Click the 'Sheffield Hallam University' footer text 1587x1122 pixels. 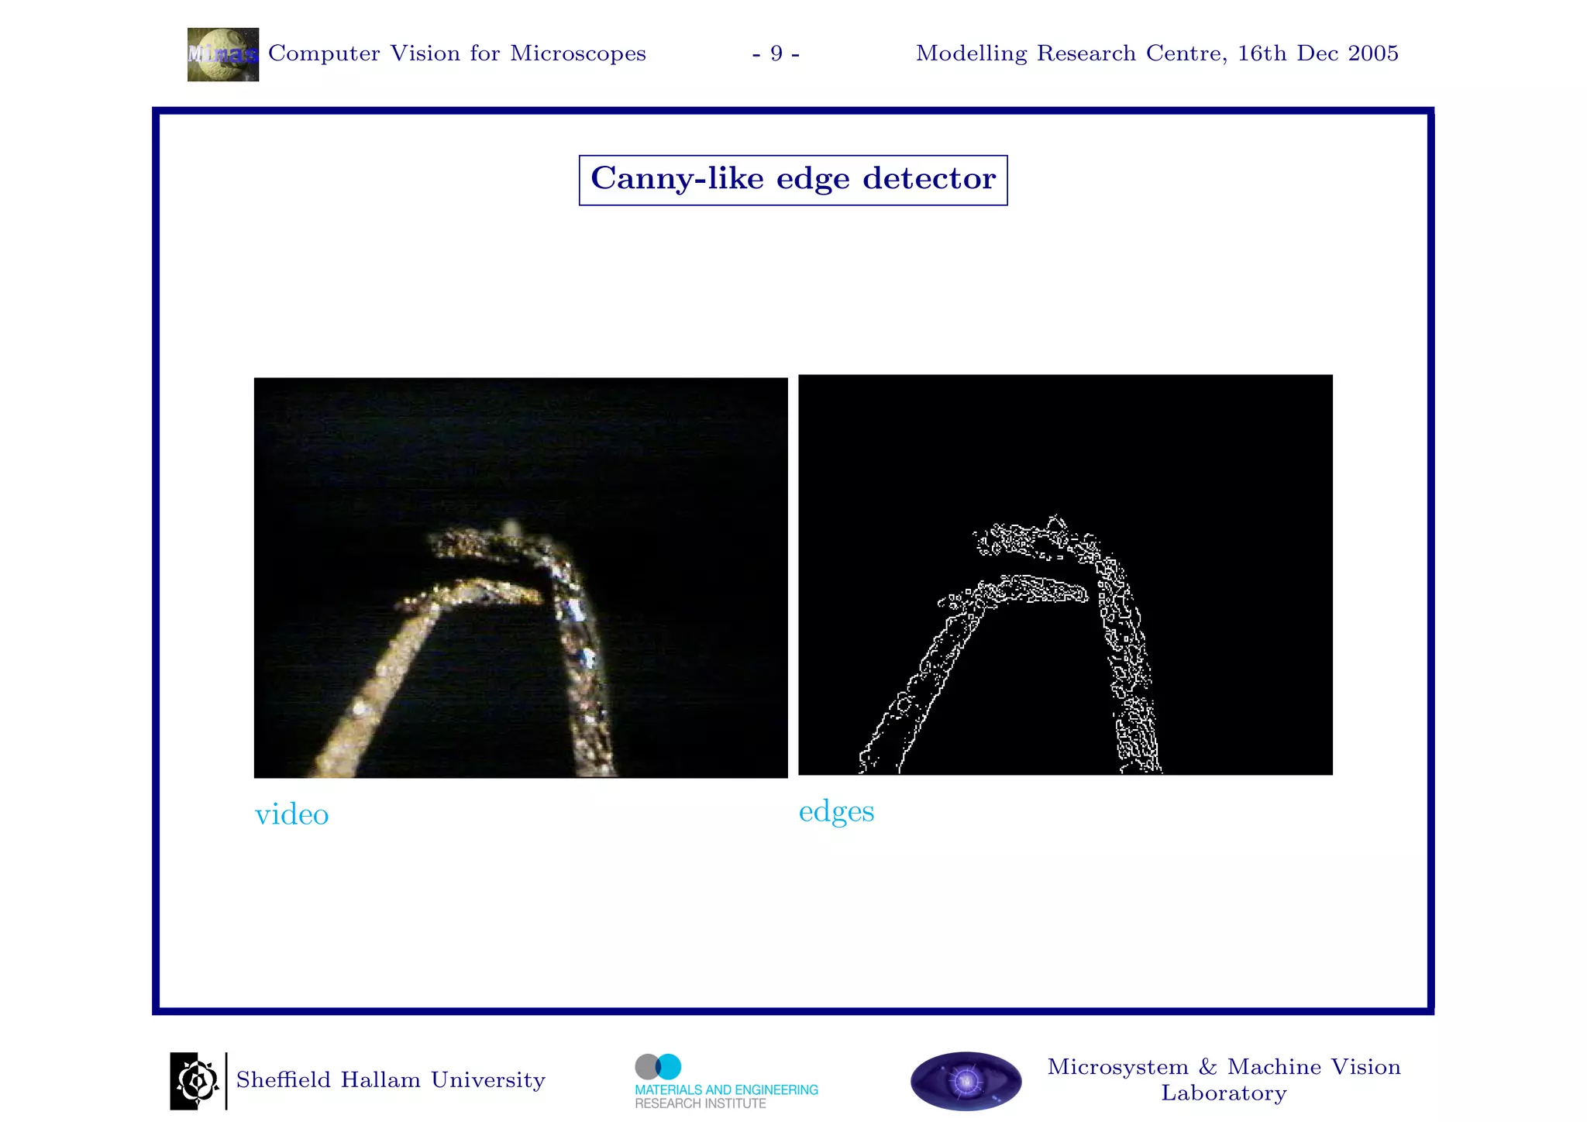pos(391,1079)
